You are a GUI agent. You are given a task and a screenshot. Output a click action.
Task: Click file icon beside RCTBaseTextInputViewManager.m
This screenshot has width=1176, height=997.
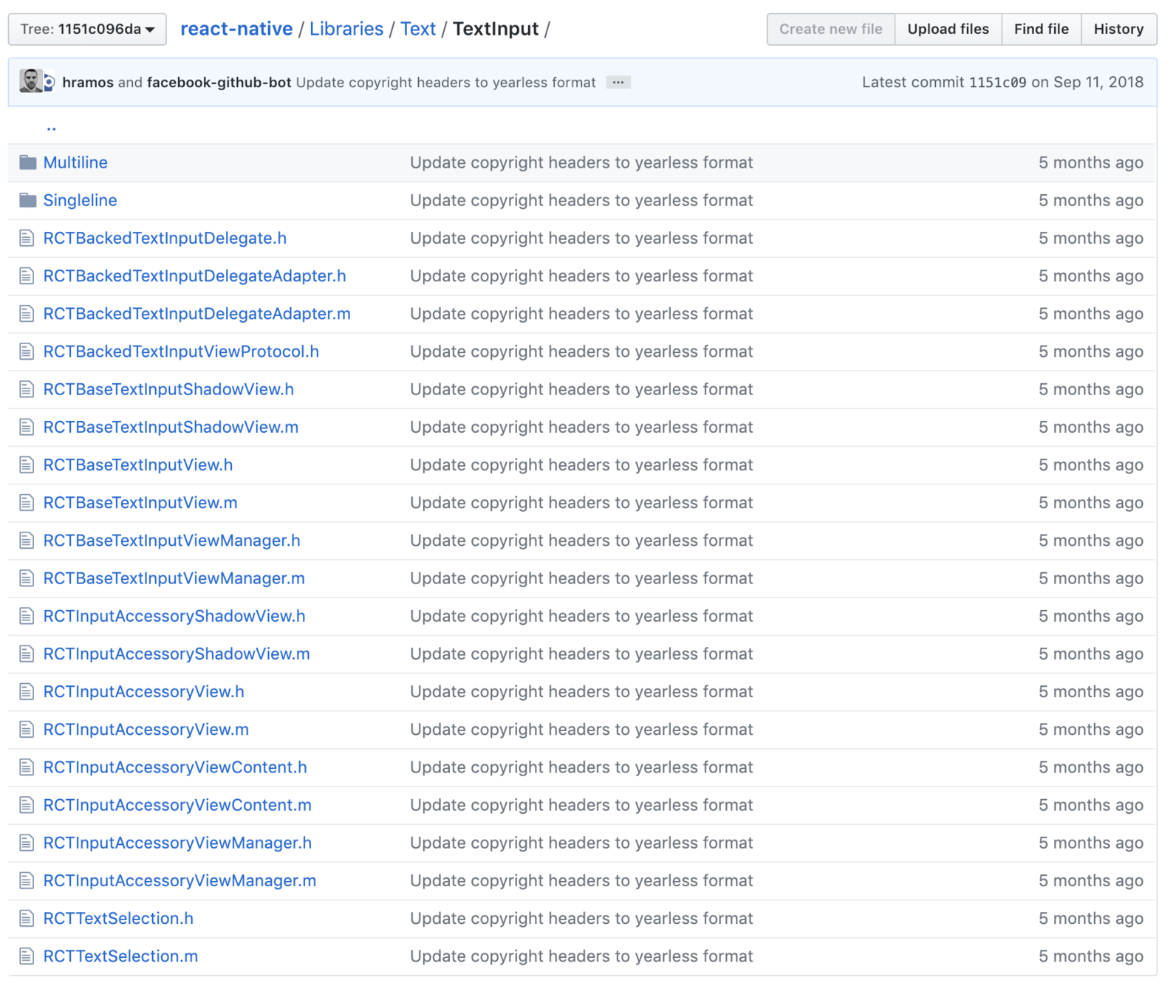(27, 578)
